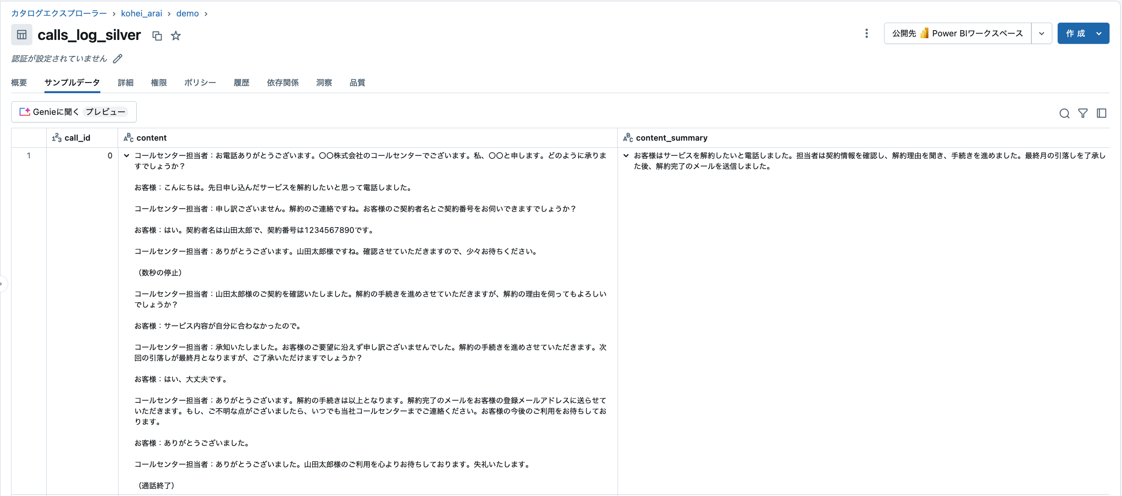Screen dimensions: 1122x496
Task: Copy the calls_log_silver table name
Action: click(x=157, y=36)
